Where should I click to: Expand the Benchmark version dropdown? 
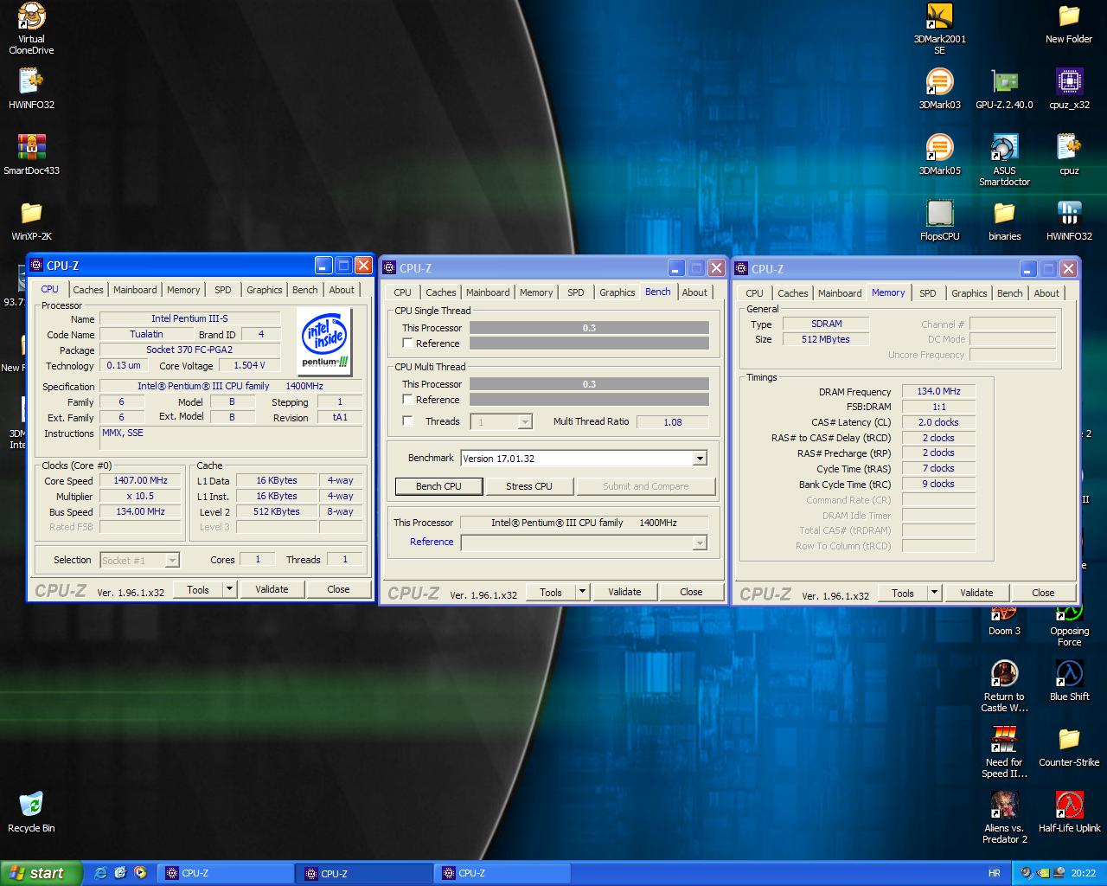(700, 459)
